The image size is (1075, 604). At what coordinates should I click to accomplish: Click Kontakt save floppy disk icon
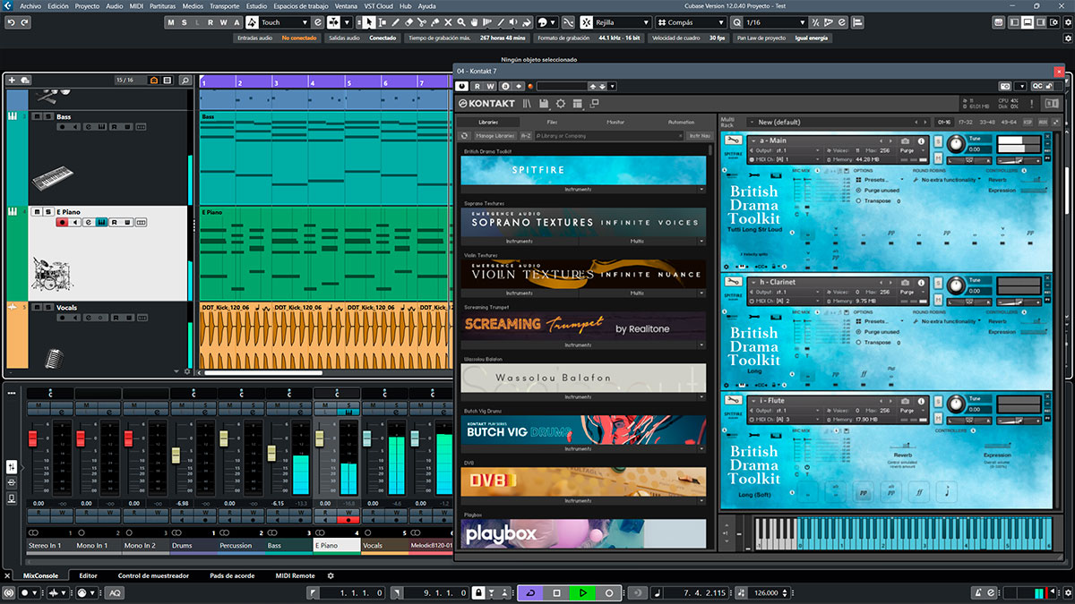(x=544, y=104)
